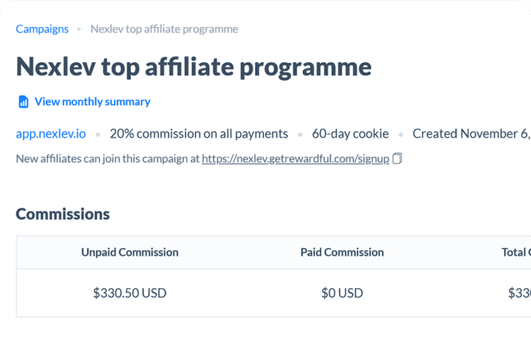Select the $330.50 USD unpaid amount

[130, 293]
